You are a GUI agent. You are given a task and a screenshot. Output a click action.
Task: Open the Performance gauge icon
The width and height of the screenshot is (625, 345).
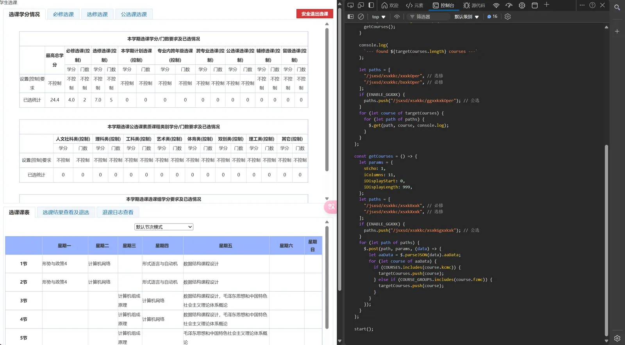click(x=509, y=5)
